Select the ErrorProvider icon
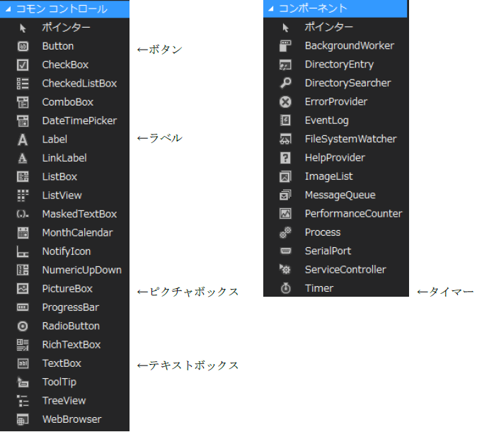Image resolution: width=477 pixels, height=432 pixels. pos(286,101)
